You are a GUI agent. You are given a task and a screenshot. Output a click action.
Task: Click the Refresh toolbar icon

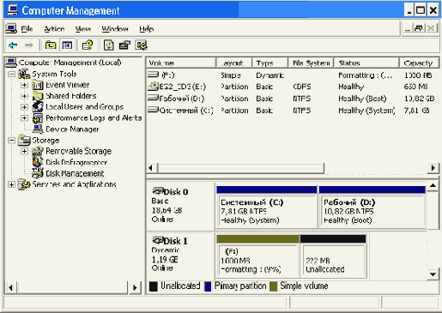click(109, 45)
